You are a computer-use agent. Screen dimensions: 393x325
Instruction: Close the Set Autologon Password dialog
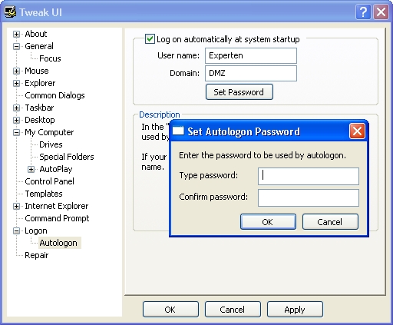pyautogui.click(x=357, y=131)
